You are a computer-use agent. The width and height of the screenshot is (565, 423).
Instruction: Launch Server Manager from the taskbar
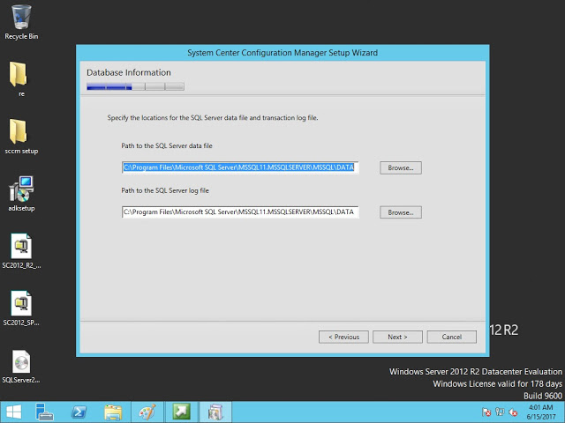click(x=46, y=412)
